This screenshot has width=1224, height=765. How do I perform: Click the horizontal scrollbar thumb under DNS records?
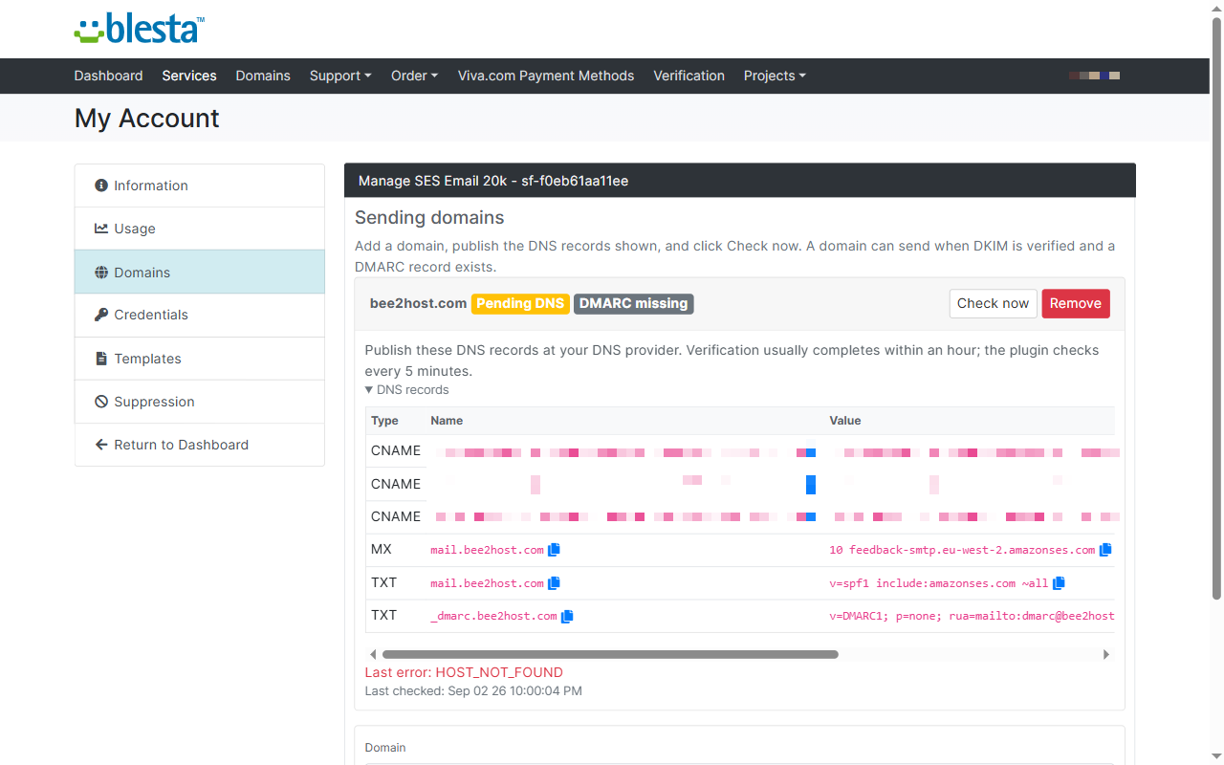610,655
